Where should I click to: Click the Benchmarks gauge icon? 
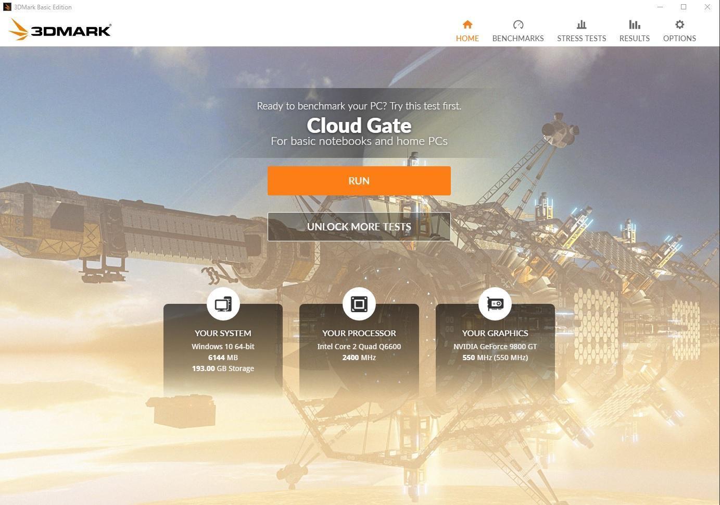tap(518, 24)
